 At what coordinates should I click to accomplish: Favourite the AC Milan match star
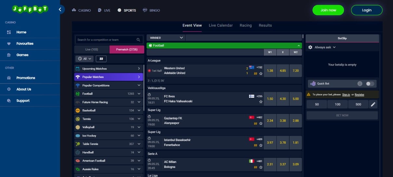[x=260, y=167]
